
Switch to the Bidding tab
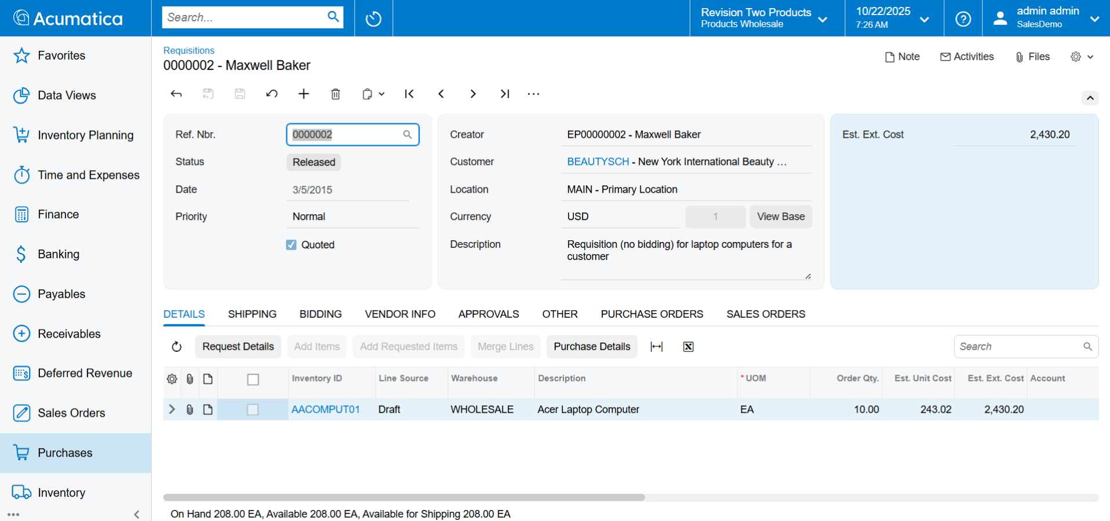point(321,314)
